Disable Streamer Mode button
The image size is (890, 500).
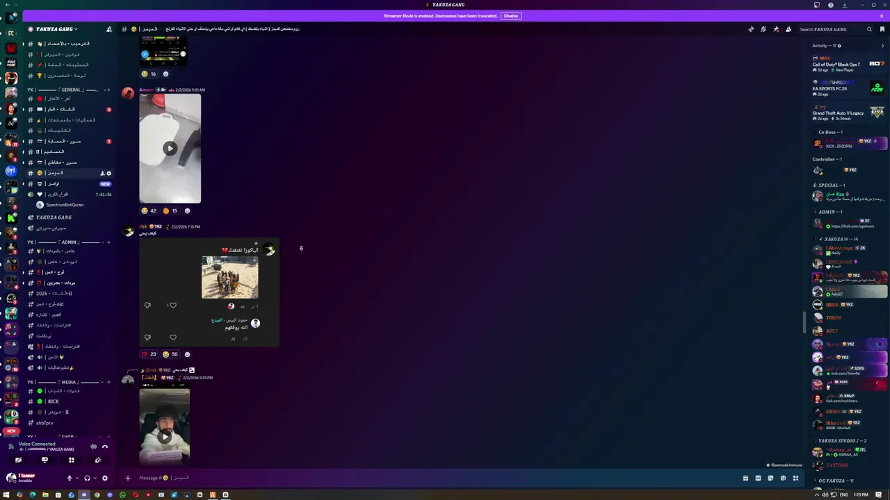click(x=511, y=16)
